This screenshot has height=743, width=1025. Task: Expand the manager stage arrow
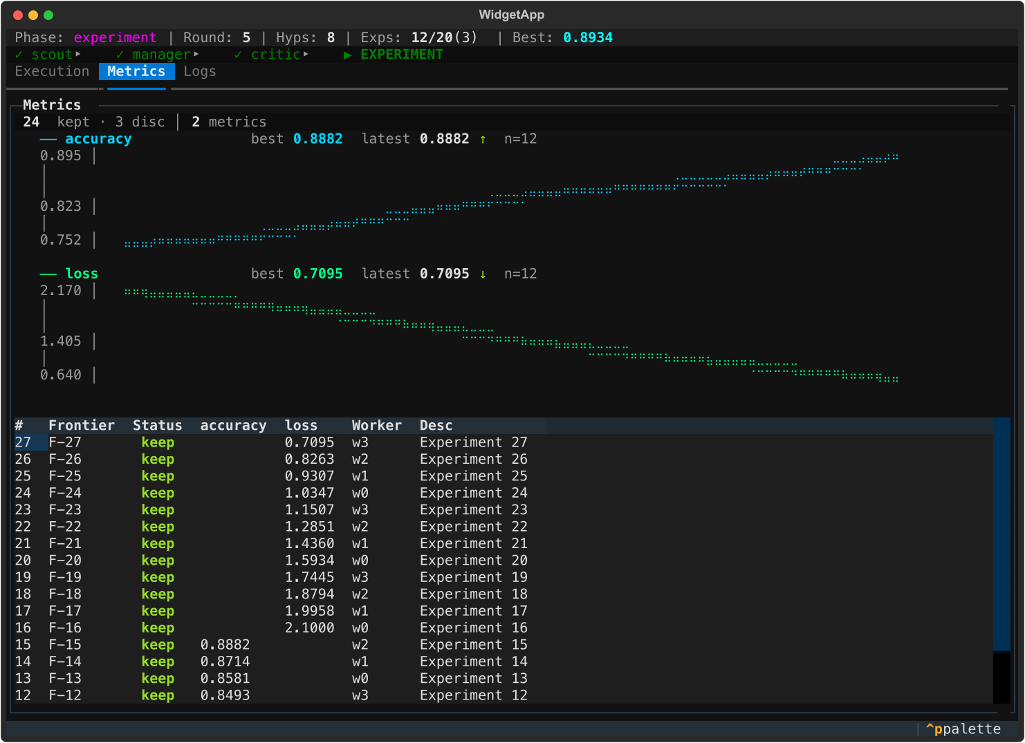pyautogui.click(x=196, y=54)
